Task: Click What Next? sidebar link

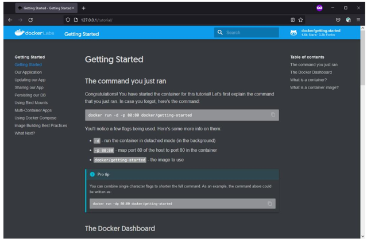Action: coord(25,133)
